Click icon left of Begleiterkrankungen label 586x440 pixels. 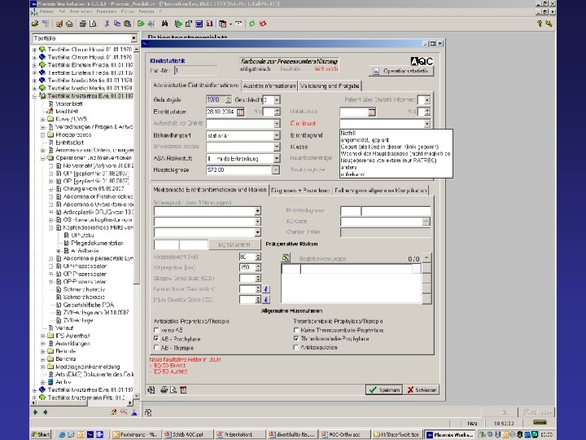click(286, 258)
